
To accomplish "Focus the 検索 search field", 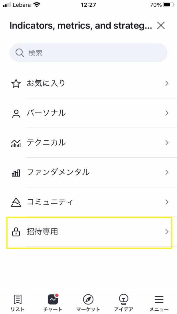I will [88, 53].
